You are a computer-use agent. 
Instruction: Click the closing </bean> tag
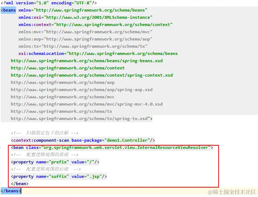pyautogui.click(x=20, y=184)
